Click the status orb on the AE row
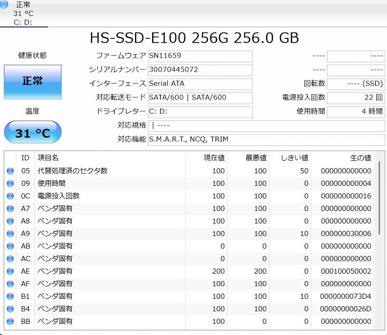 tap(10, 271)
